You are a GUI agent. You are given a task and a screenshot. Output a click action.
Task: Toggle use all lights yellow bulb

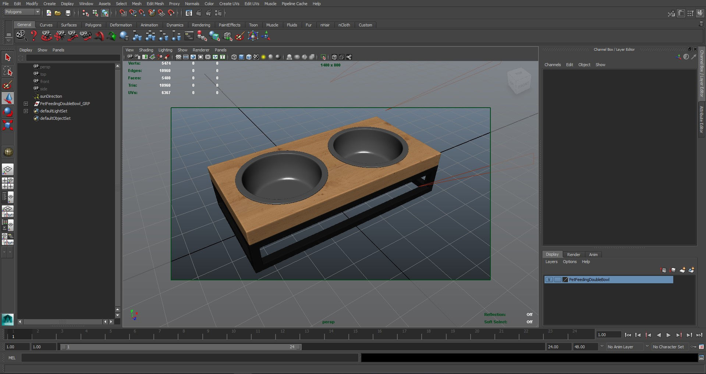point(263,57)
